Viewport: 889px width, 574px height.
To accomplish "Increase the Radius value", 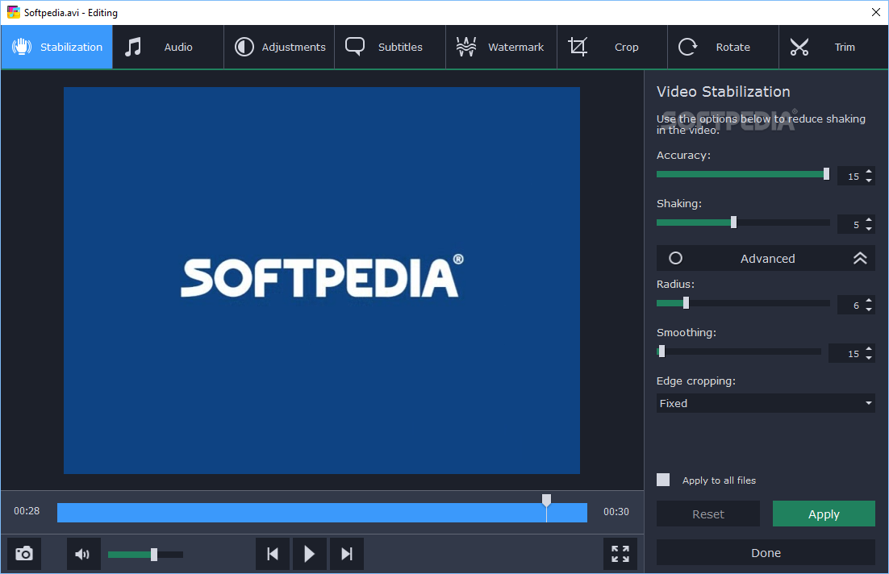I will [869, 301].
